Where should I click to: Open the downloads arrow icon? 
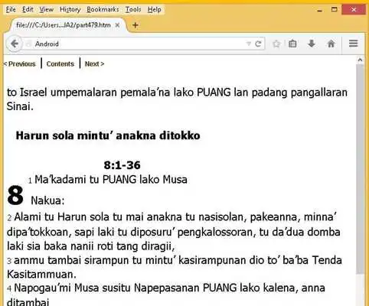click(x=312, y=44)
